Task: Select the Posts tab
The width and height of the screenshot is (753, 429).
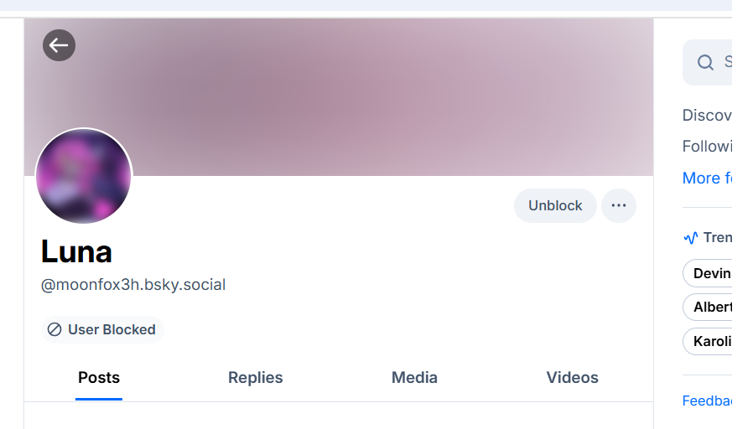Action: 99,378
